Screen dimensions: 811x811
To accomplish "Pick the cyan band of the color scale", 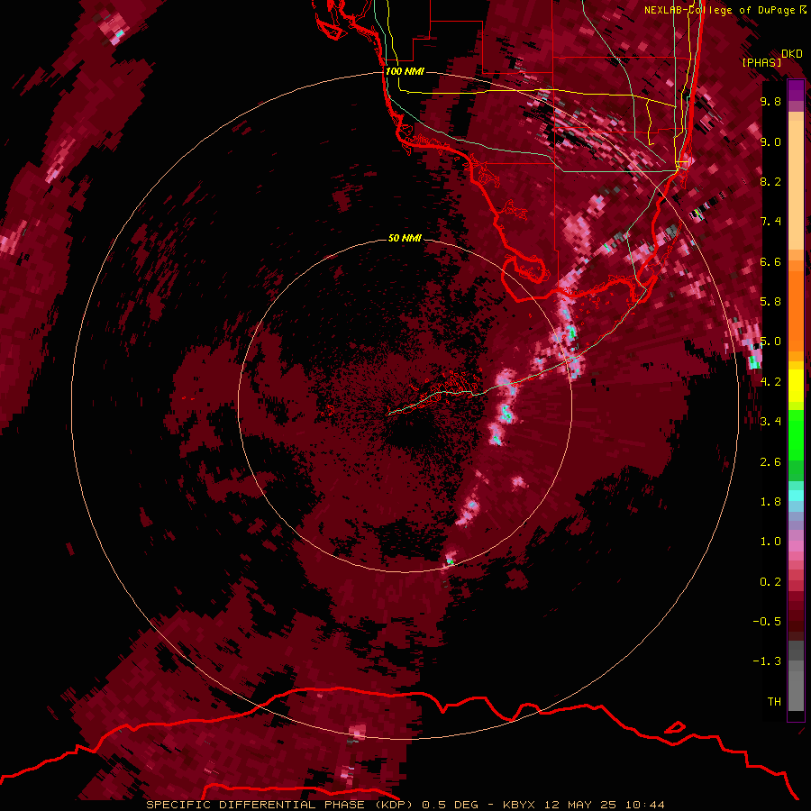I will click(x=796, y=496).
